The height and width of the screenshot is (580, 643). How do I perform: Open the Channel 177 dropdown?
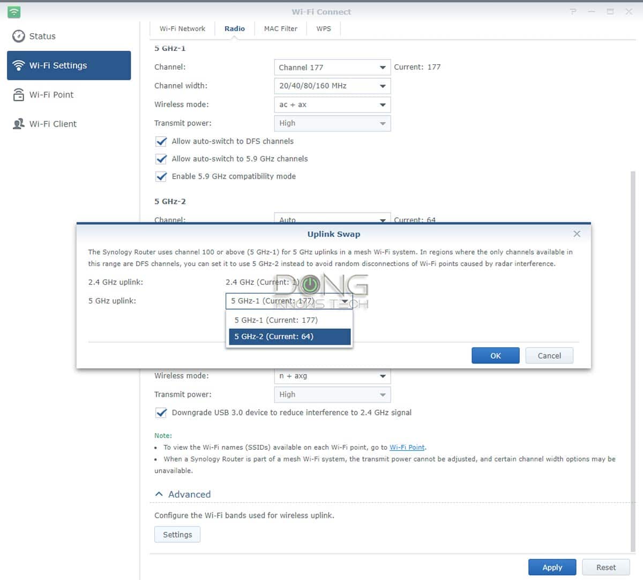pos(332,67)
